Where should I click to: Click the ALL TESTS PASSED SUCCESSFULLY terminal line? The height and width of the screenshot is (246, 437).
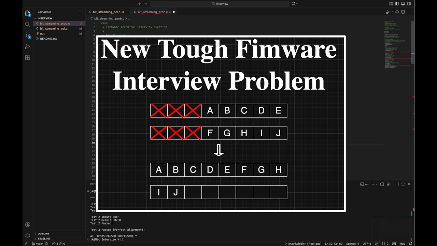pos(113,236)
